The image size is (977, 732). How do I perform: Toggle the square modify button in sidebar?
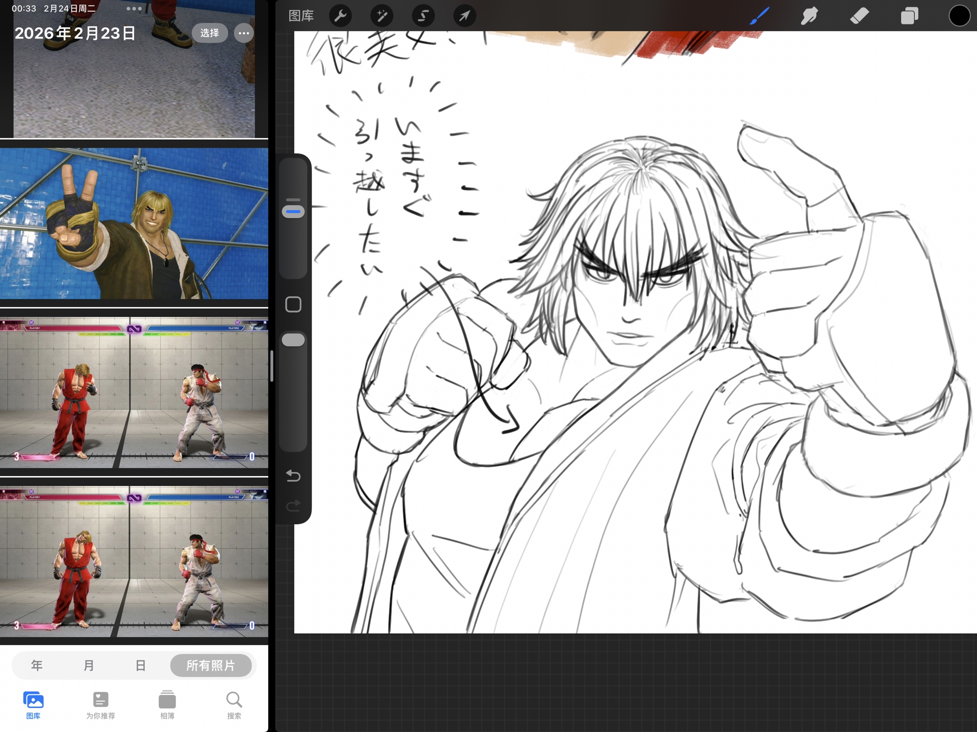tap(293, 305)
